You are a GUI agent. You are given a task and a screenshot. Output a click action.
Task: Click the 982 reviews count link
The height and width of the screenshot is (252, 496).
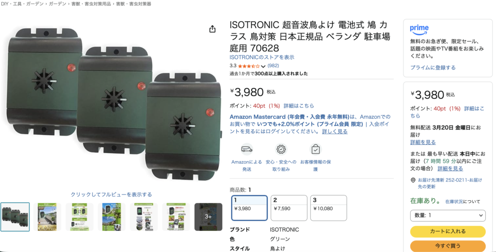[x=273, y=66]
